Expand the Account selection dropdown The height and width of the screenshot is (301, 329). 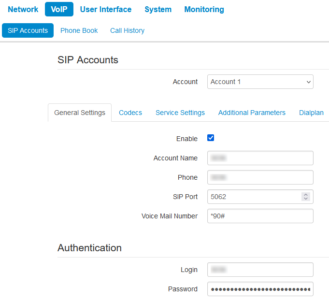(260, 82)
